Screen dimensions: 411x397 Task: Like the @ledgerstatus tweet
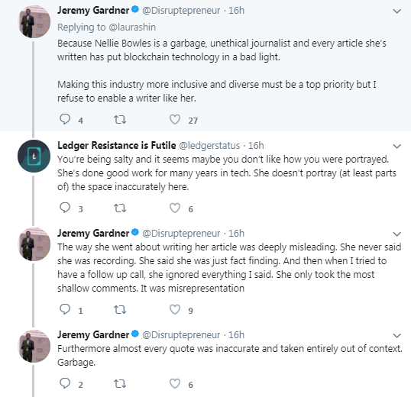pyautogui.click(x=175, y=208)
